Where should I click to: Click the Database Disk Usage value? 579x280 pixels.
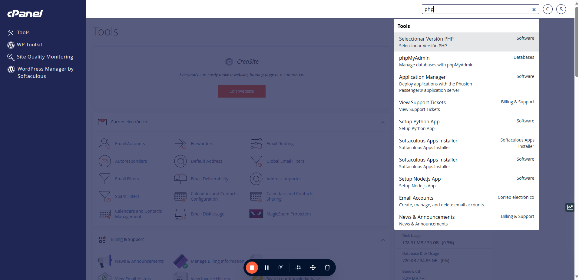426,261
